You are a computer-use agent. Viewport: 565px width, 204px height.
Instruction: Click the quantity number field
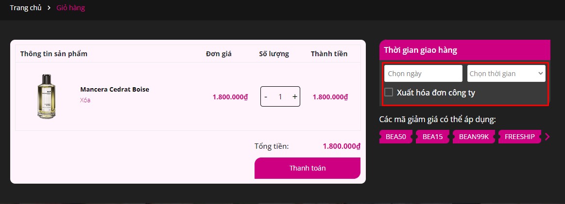280,96
